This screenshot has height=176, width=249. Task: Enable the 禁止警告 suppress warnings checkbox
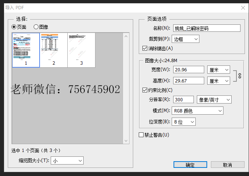coord(141,135)
